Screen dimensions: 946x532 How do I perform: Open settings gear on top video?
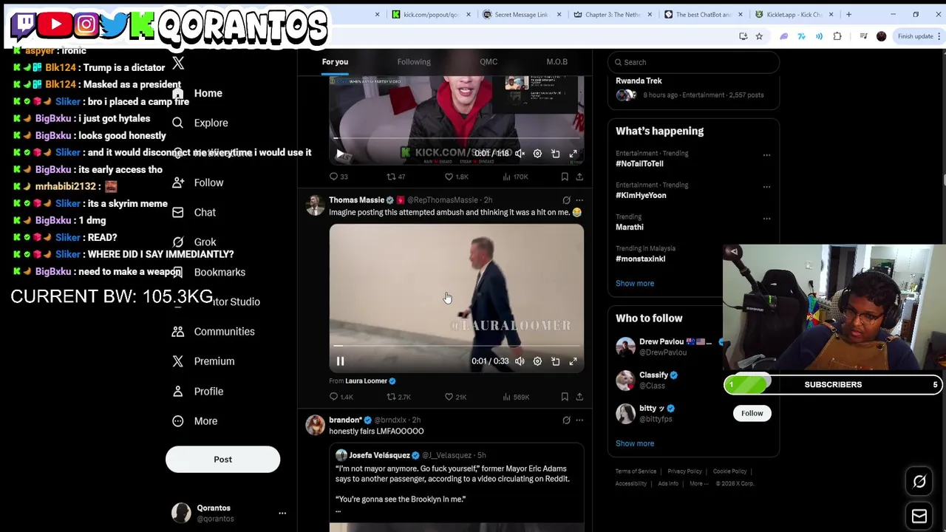[x=537, y=154]
